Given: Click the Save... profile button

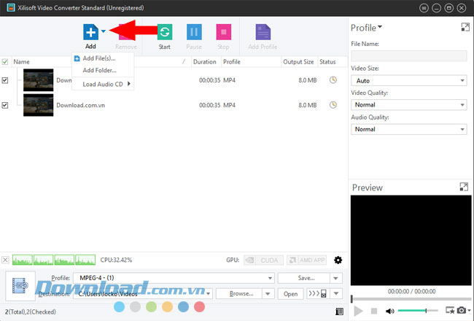Looking at the screenshot, I should coord(304,278).
